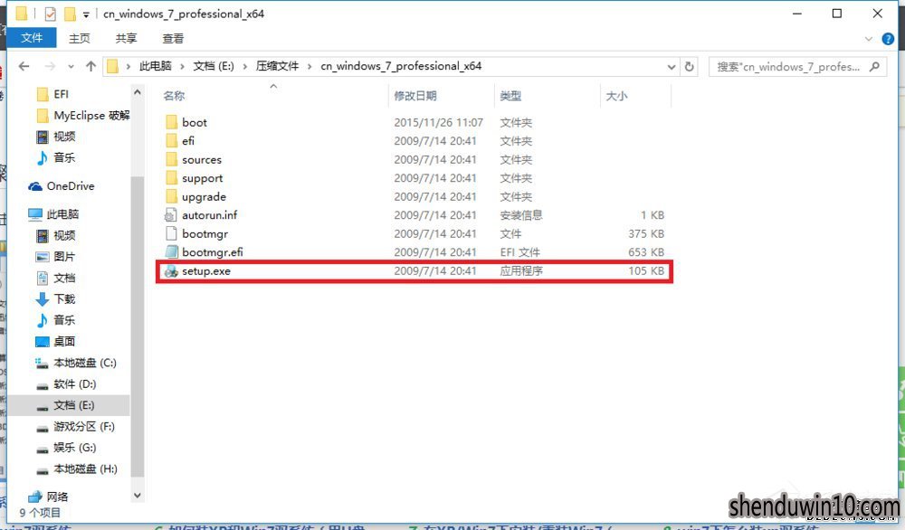
Task: Select 本地磁盘 (H:) drive
Action: coord(76,468)
